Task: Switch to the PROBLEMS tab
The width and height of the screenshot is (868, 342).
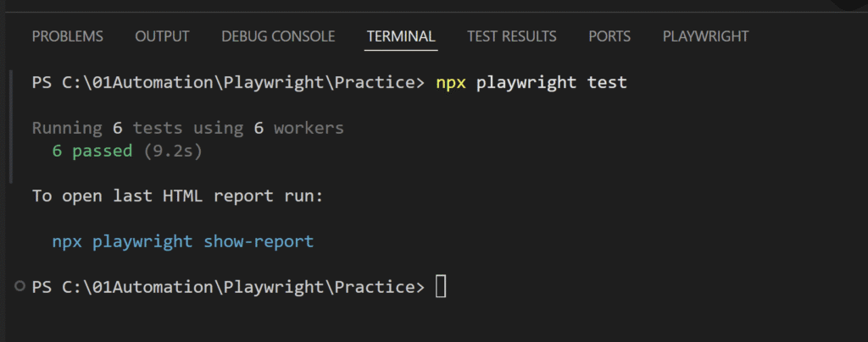Action: [68, 36]
